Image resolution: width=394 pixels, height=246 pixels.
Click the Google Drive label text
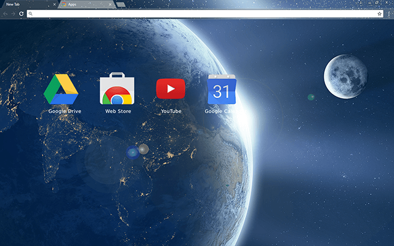[65, 111]
